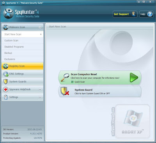Open the Backup menu entry
156x143 pixels.
22,53
